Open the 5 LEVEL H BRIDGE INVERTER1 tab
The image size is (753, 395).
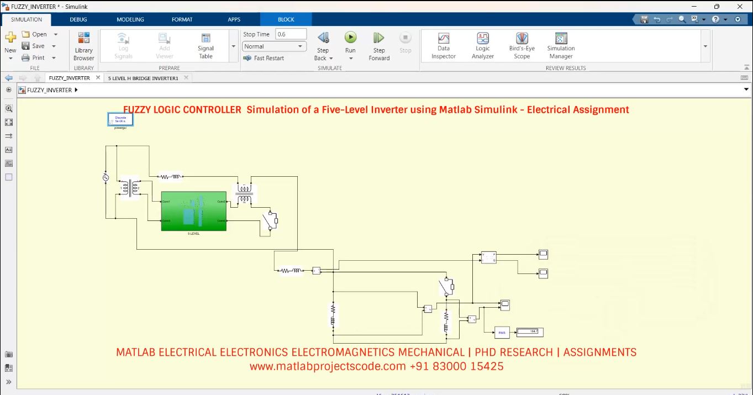tap(144, 78)
